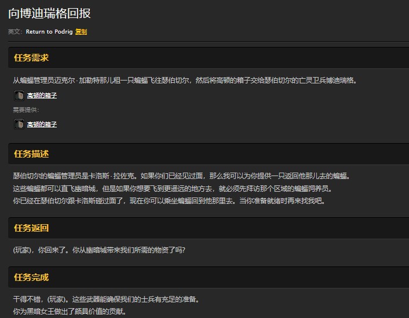Toggle the 任务返回 section header
Screen dimensions: 409x318
coord(31,228)
